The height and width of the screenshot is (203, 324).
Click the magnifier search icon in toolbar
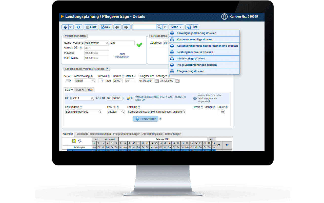click(159, 27)
